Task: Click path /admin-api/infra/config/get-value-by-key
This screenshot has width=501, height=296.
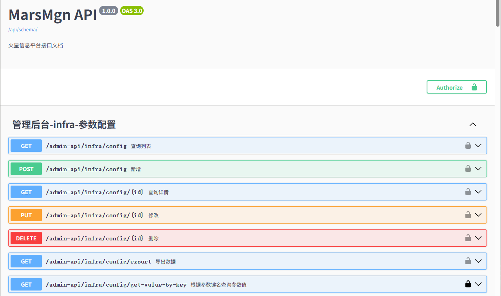Action: tap(116, 285)
